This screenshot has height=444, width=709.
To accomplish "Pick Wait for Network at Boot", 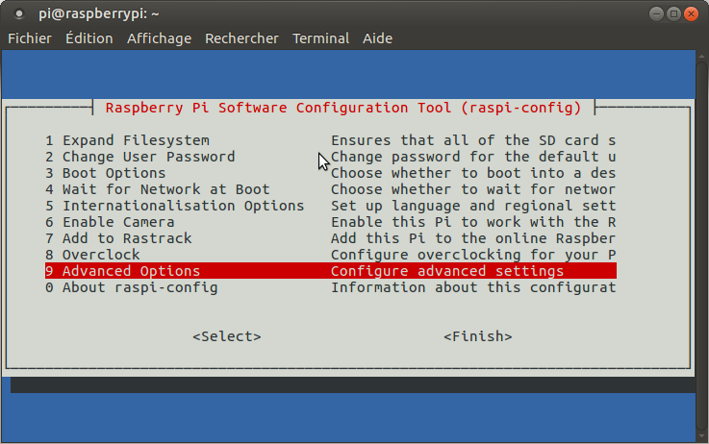I will (x=165, y=189).
